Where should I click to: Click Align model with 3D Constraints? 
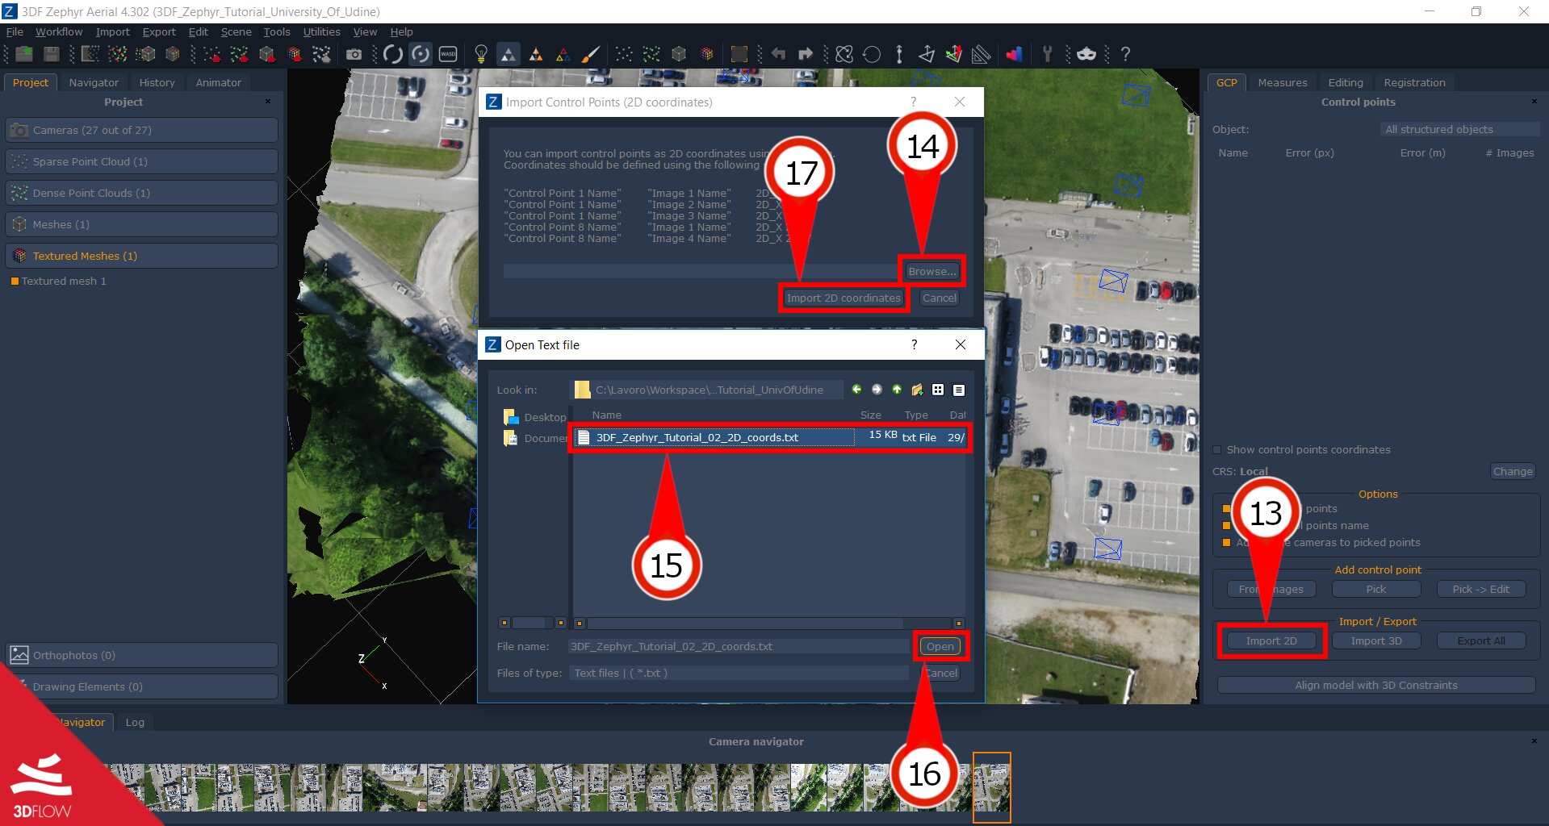click(x=1376, y=685)
